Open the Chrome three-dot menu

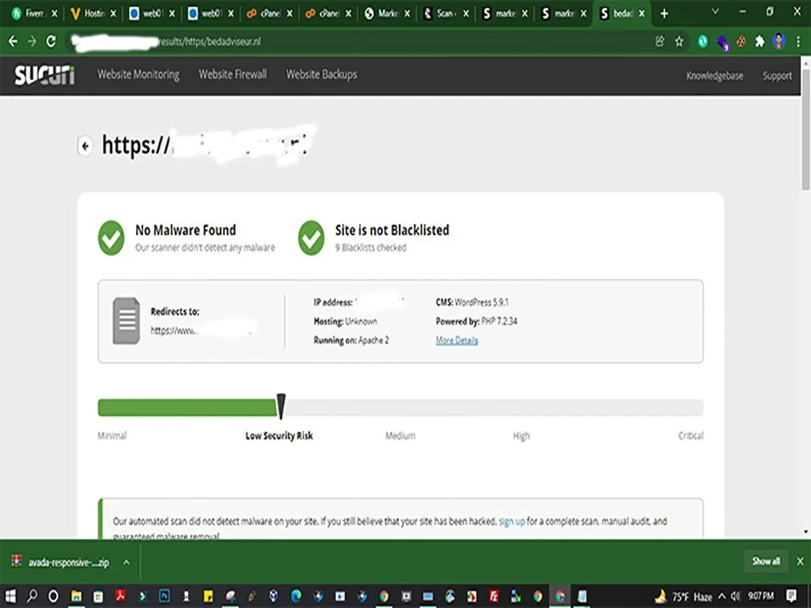pos(798,41)
